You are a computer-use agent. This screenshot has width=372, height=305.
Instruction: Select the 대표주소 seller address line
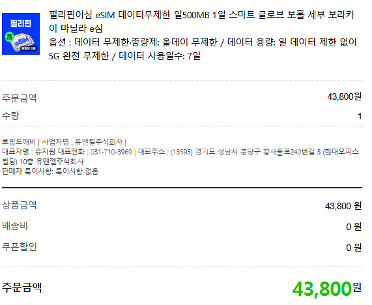coord(180,156)
